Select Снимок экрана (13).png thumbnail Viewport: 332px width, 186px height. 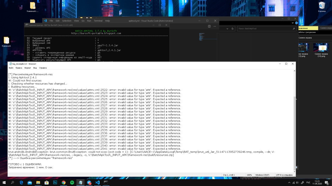click(303, 50)
